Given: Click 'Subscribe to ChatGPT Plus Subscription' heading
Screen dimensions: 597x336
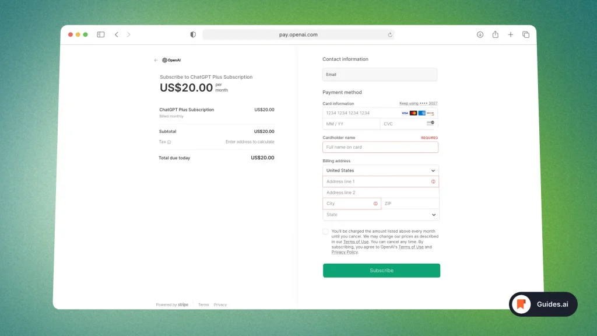Looking at the screenshot, I should [x=206, y=77].
